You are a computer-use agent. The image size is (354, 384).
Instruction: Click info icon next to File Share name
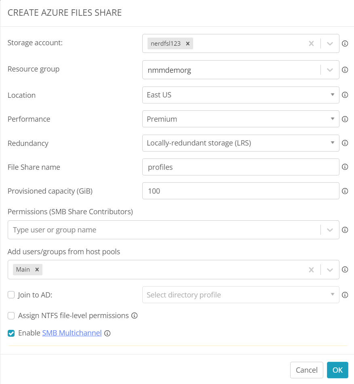tap(345, 167)
